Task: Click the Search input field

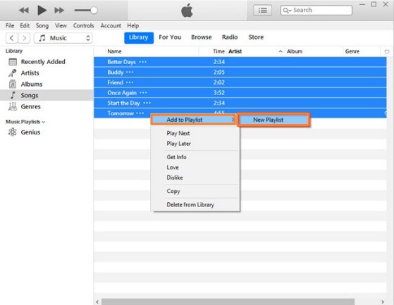Action: point(316,11)
